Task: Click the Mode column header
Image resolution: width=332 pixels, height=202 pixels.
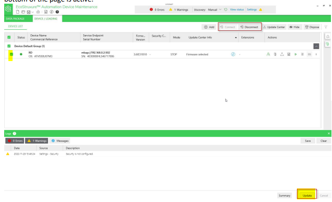Action: 176,38
